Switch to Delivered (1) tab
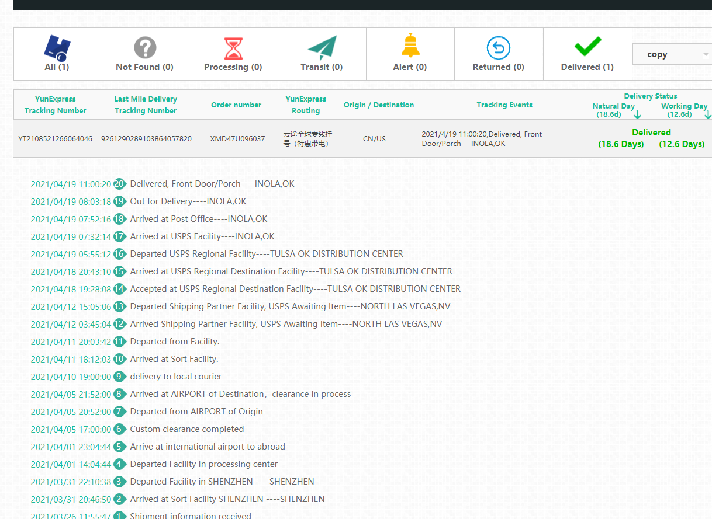Screen dimensions: 712x519 (587, 67)
